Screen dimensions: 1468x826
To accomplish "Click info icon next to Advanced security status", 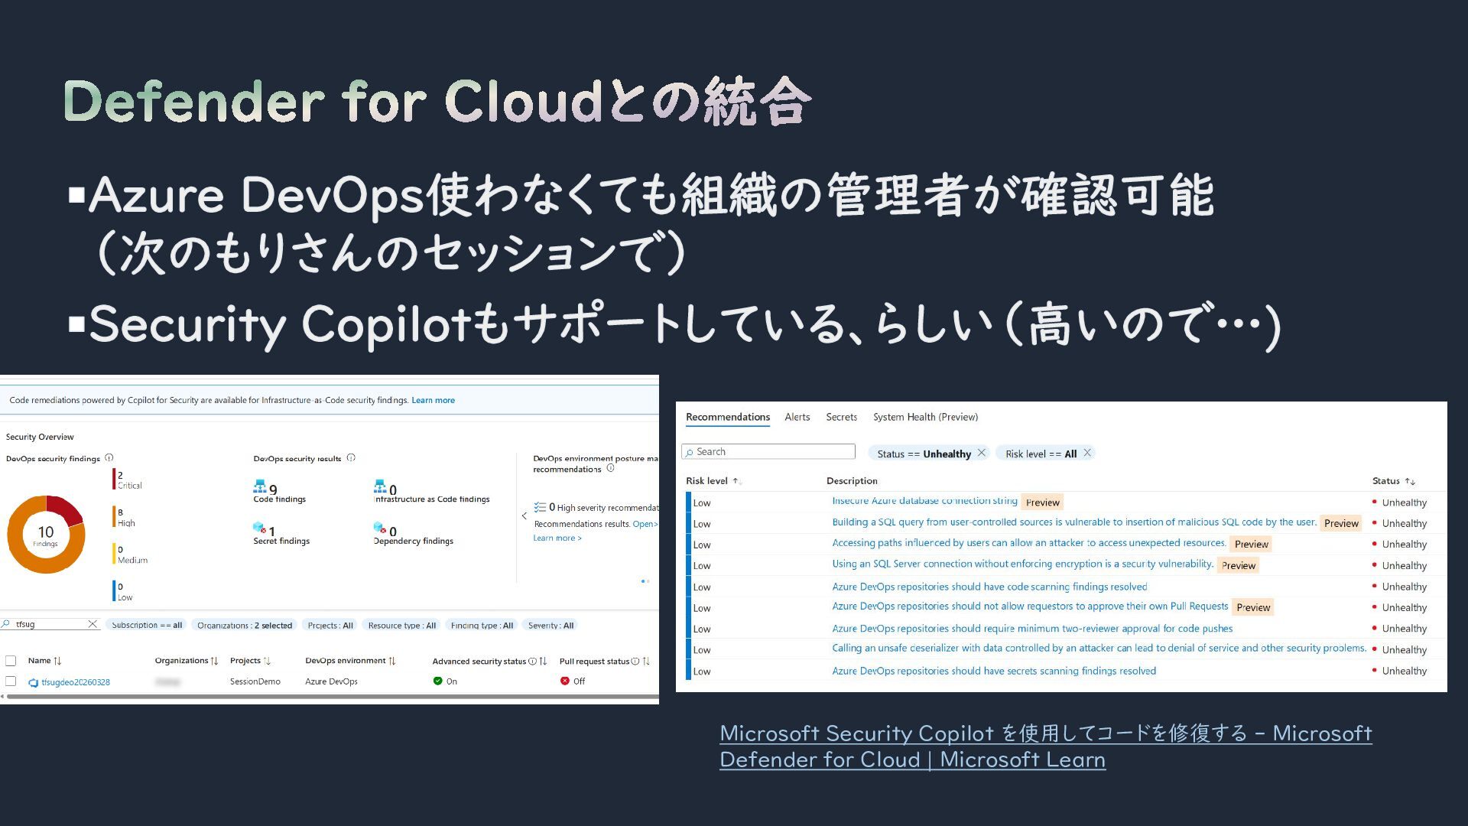I will pos(532,661).
